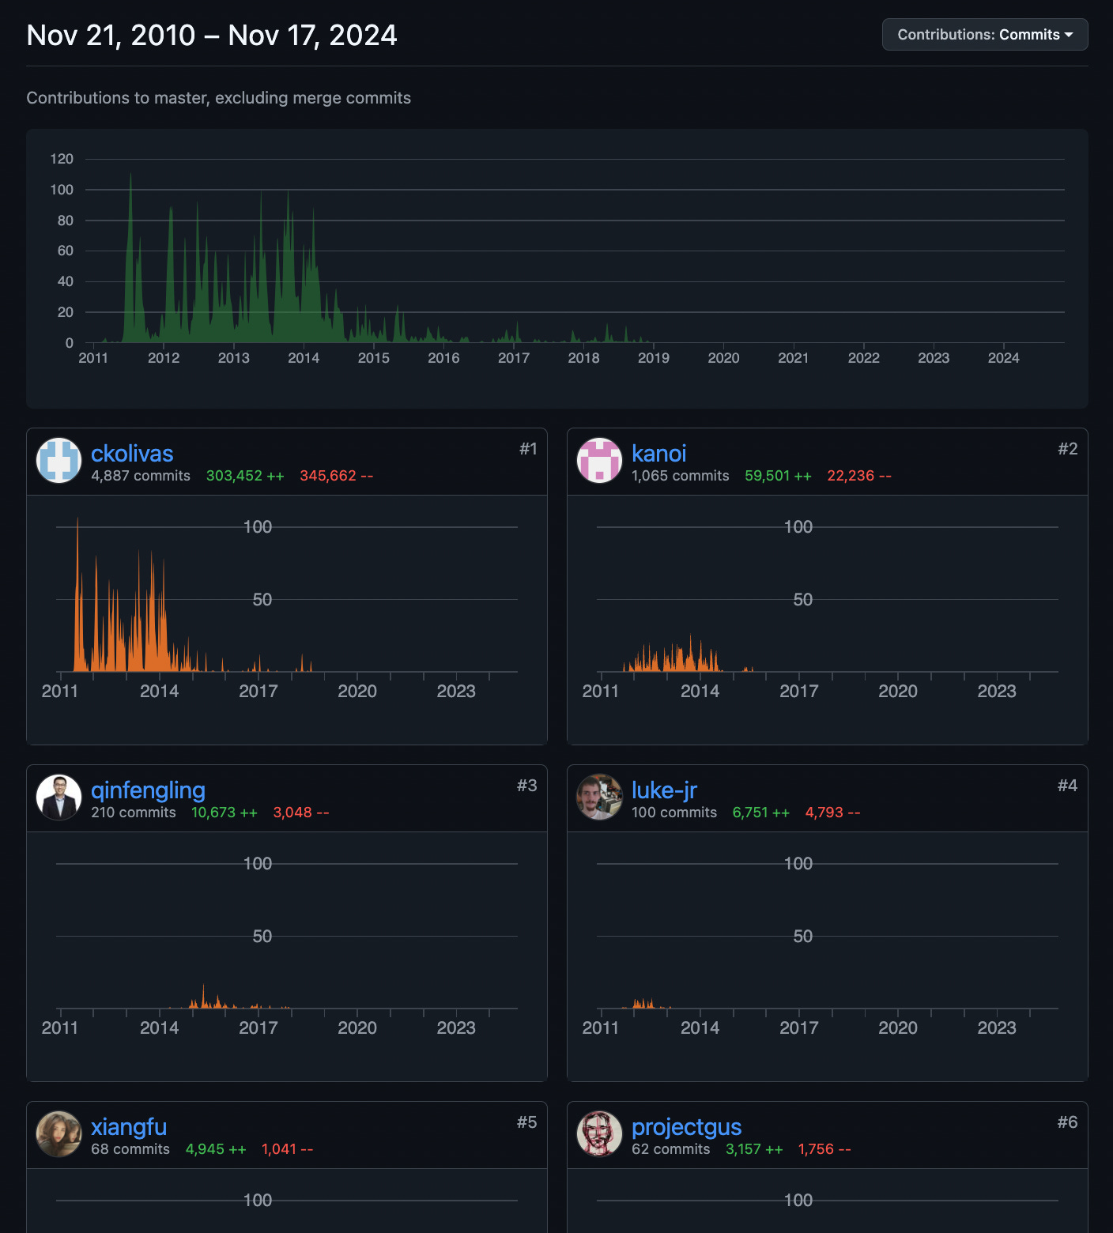Open kanoi avatar image
This screenshot has height=1233, width=1113.
point(600,461)
